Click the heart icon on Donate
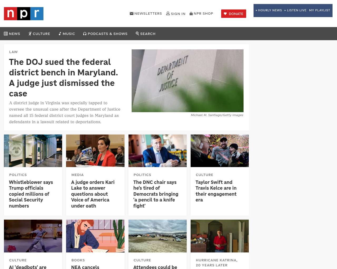This screenshot has height=269, width=337. tap(225, 14)
